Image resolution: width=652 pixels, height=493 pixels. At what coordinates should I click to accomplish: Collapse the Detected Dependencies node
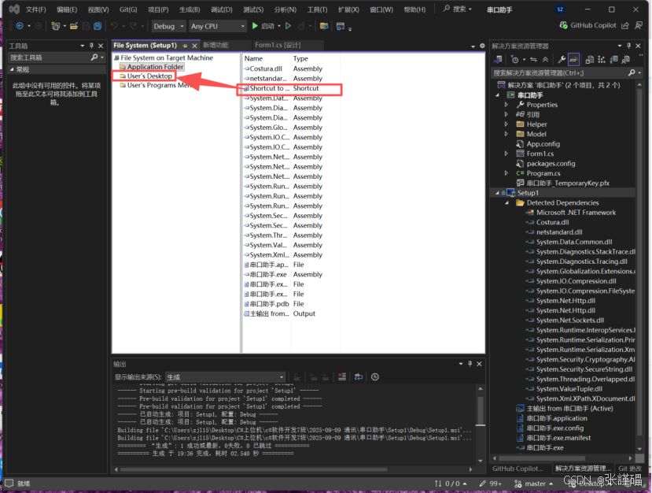506,202
